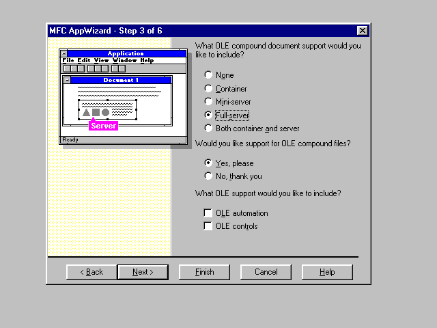
Task: Click the circle shape in the preview
Action: click(105, 112)
